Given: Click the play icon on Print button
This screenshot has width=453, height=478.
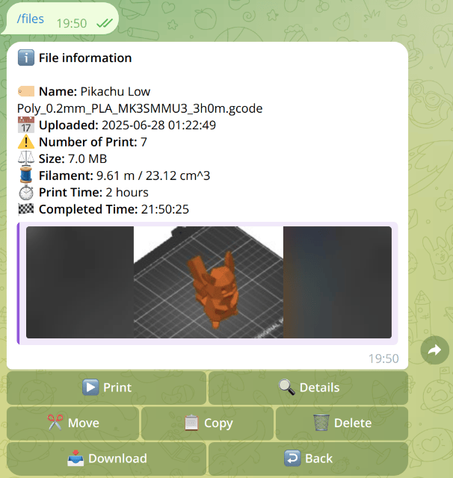Looking at the screenshot, I should coord(90,387).
